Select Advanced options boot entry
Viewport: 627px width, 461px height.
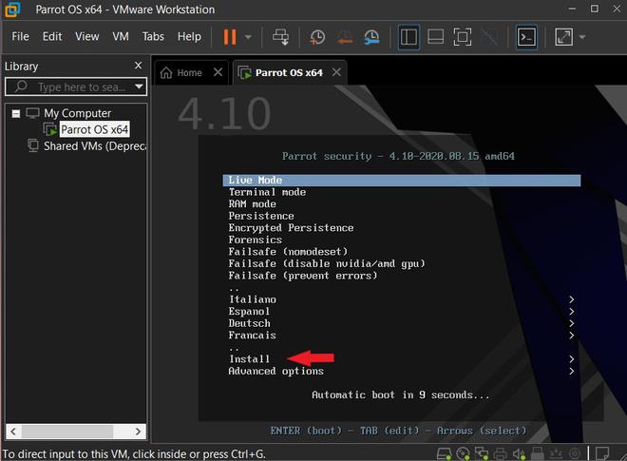(275, 371)
